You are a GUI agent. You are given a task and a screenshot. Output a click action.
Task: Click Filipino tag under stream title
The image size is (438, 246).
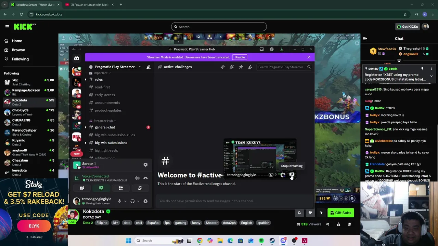[102, 223]
